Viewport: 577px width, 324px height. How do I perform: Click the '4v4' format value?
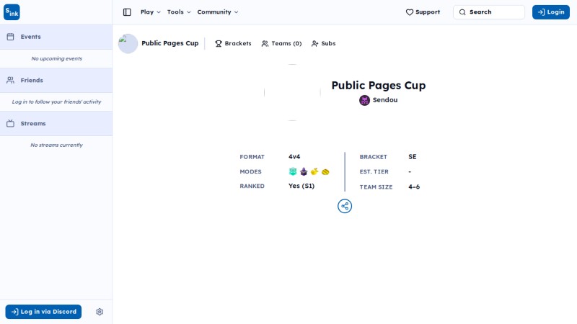[294, 156]
